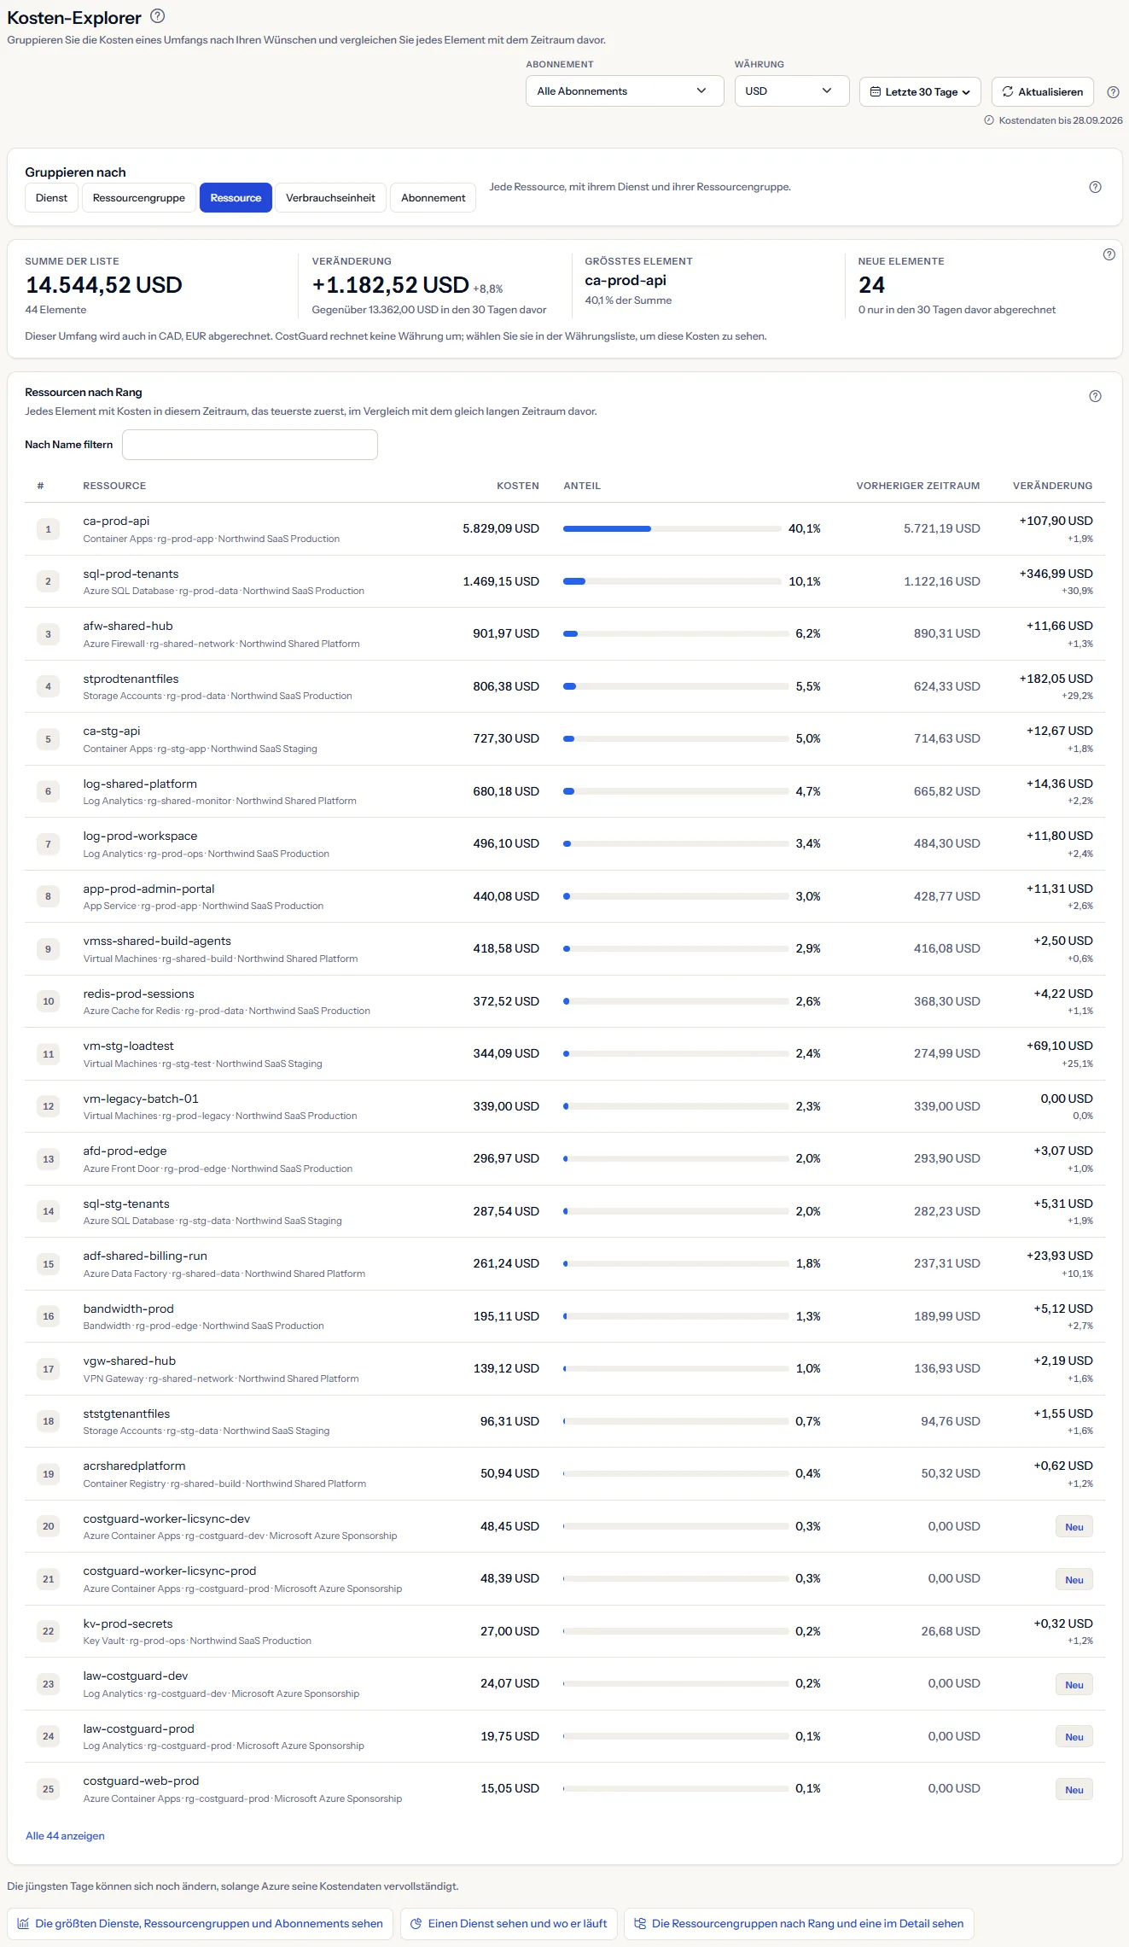Image resolution: width=1129 pixels, height=1947 pixels.
Task: Click cost value 5.829,09 USD
Action: pyautogui.click(x=501, y=528)
